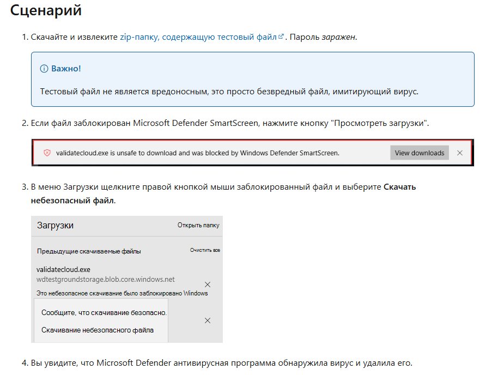492x375 pixels.
Task: Click the Важно! note title
Action: (x=66, y=69)
